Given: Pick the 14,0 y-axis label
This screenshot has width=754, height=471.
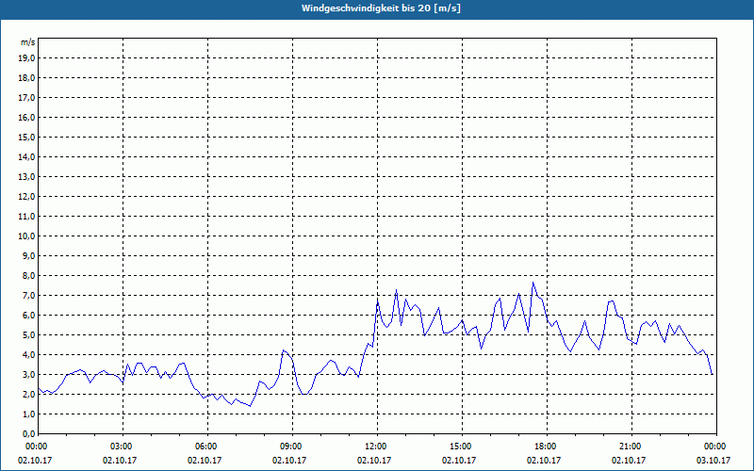Looking at the screenshot, I should tap(26, 156).
